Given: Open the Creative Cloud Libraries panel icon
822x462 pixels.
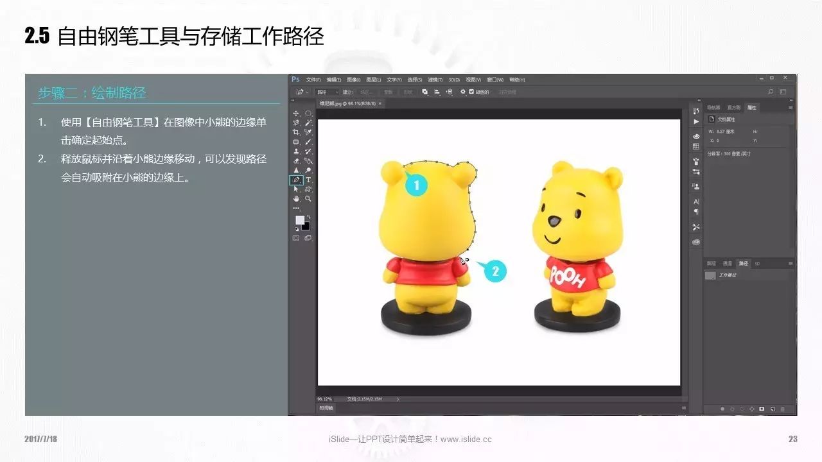Looking at the screenshot, I should [696, 243].
